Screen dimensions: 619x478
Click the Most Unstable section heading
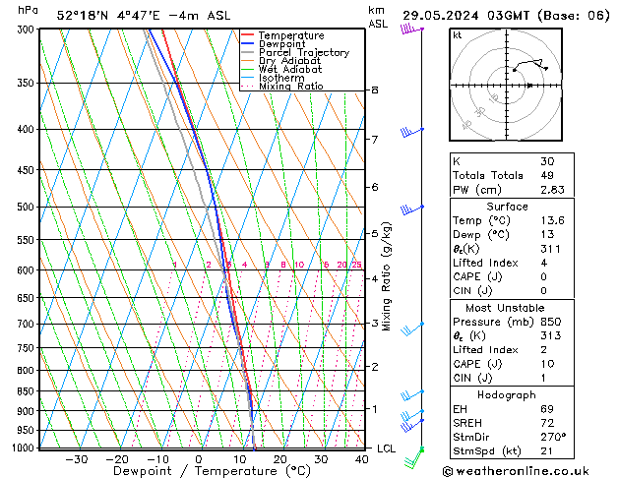[505, 308]
